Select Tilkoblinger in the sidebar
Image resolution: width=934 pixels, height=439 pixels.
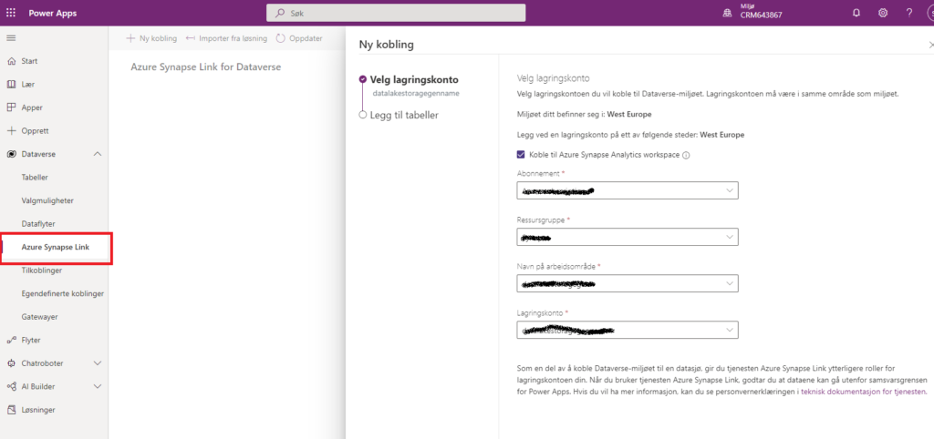point(42,271)
